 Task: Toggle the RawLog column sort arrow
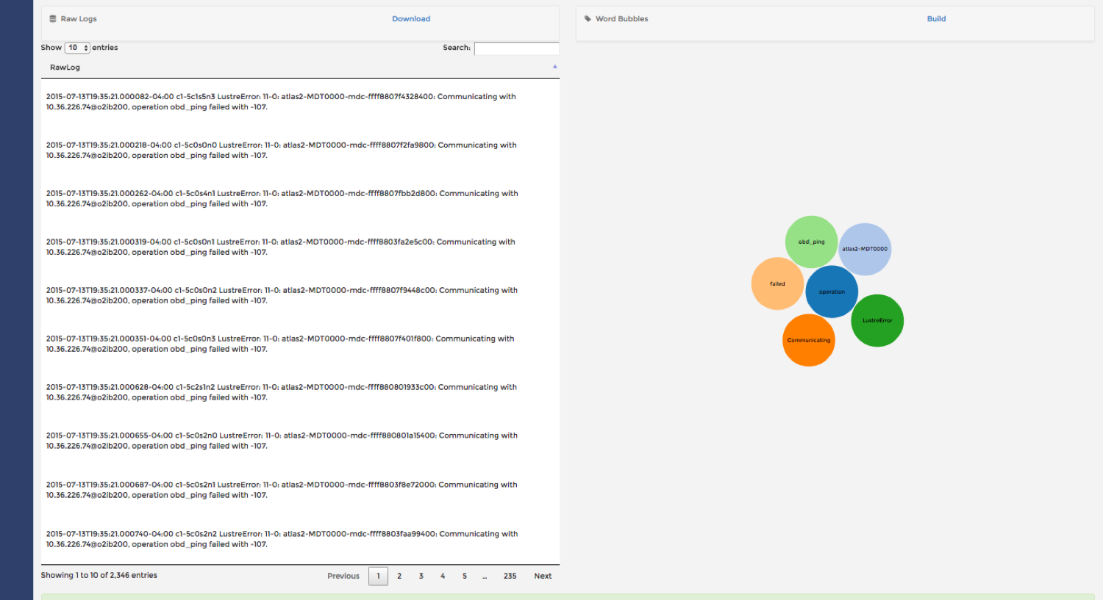point(554,67)
